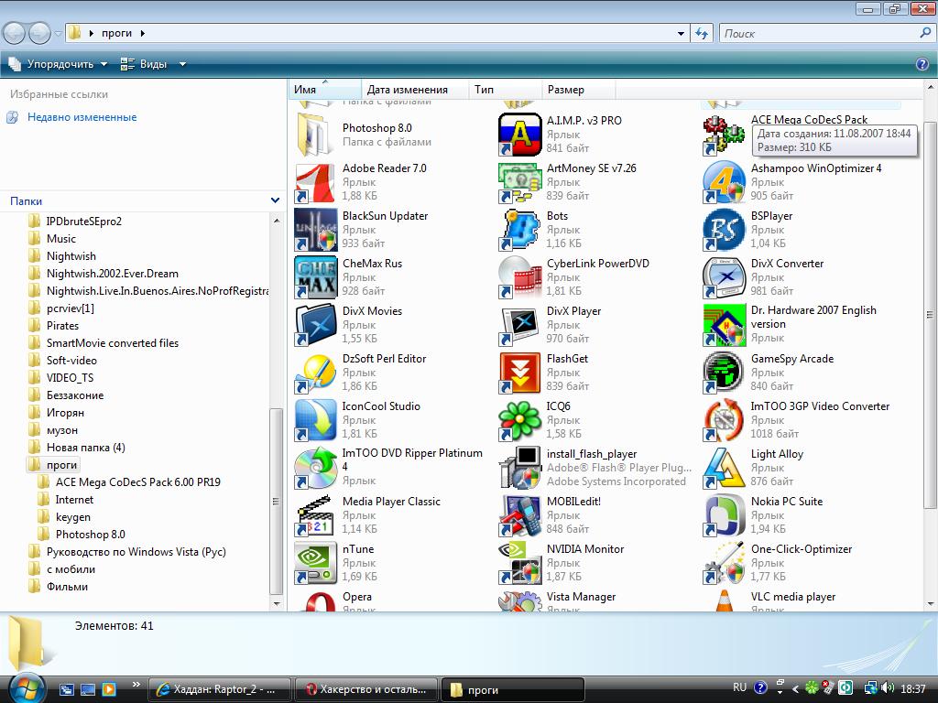The height and width of the screenshot is (703, 938).
Task: Select the ImTOO 3GP Video Converter icon
Action: pyautogui.click(x=724, y=420)
